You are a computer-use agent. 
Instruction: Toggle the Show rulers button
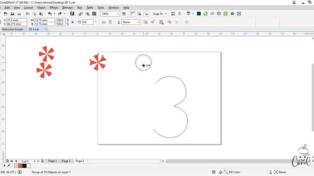coord(132,14)
